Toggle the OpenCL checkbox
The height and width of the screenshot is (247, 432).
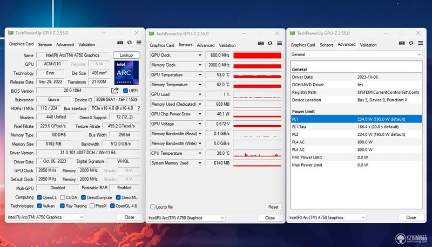coord(39,197)
